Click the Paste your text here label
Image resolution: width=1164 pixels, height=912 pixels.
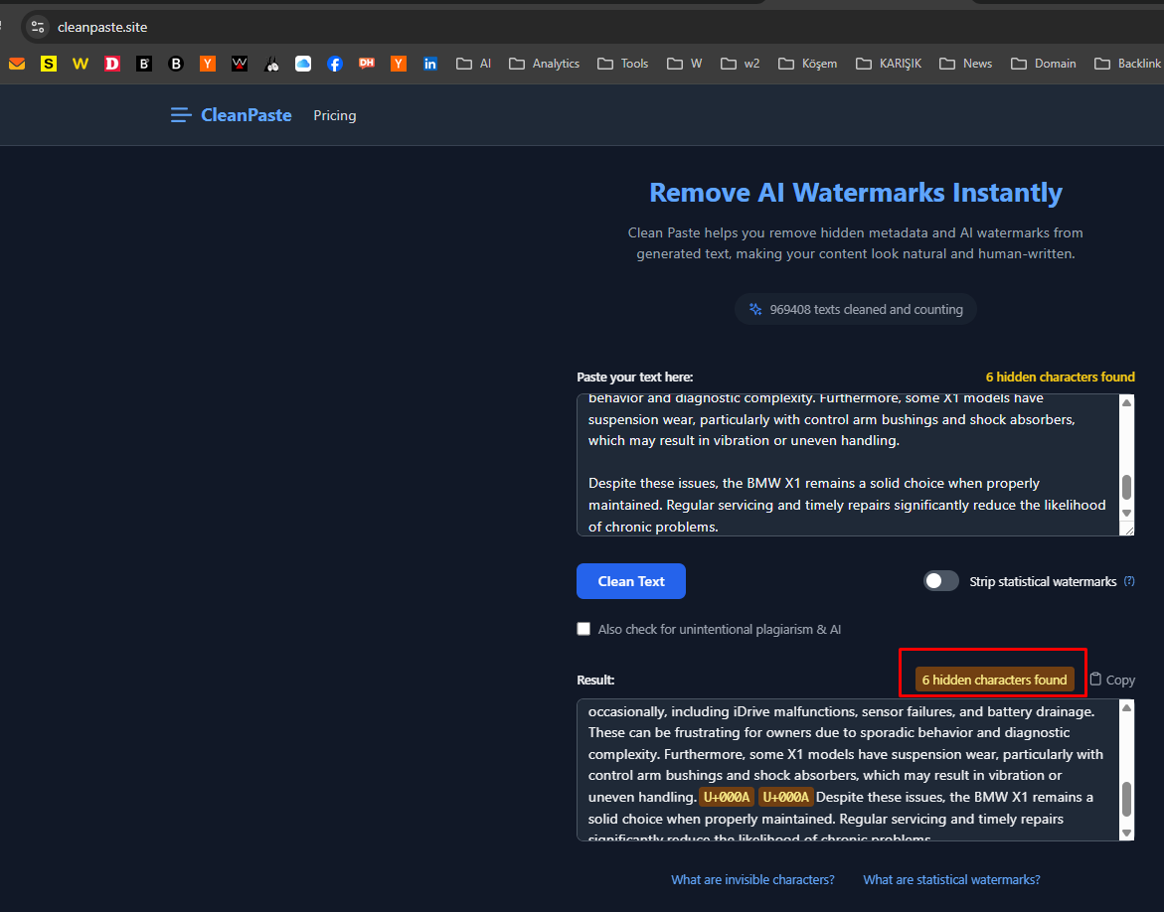click(635, 377)
